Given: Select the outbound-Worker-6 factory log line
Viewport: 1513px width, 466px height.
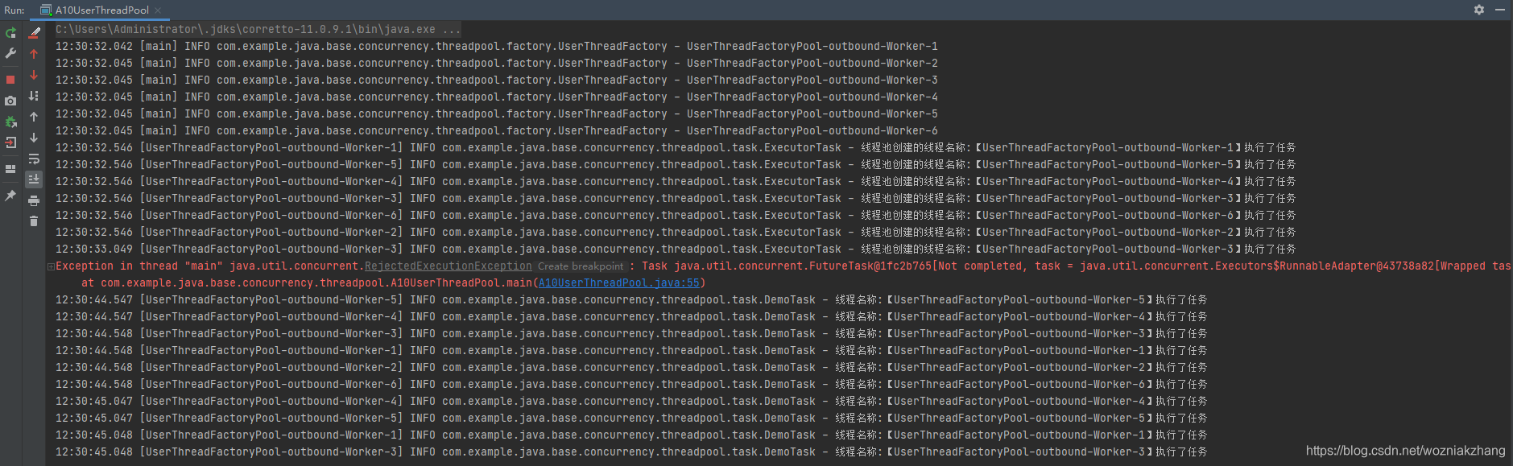Looking at the screenshot, I should pos(497,131).
